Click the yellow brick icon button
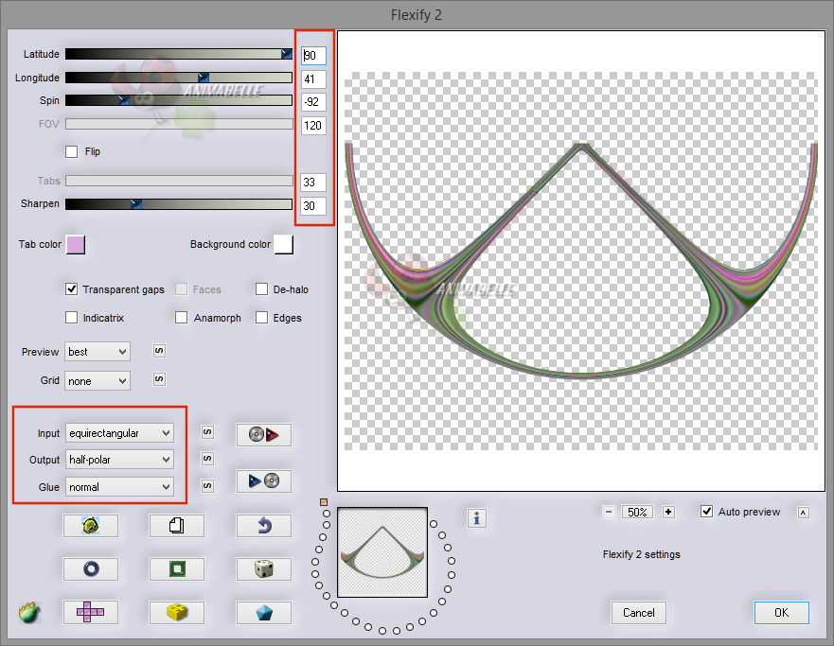834x646 pixels. (177, 613)
